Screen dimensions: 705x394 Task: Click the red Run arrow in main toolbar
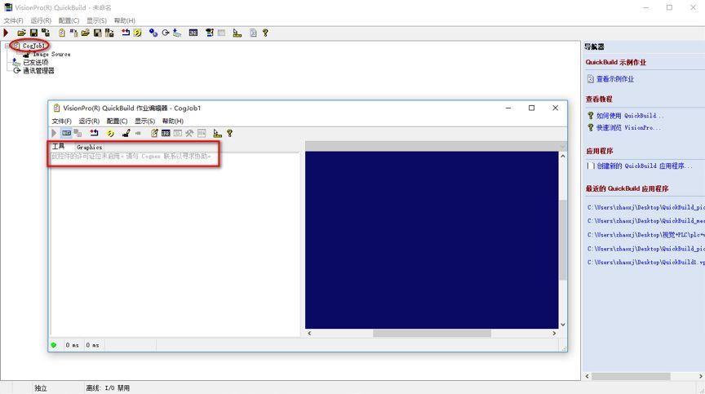coord(6,33)
